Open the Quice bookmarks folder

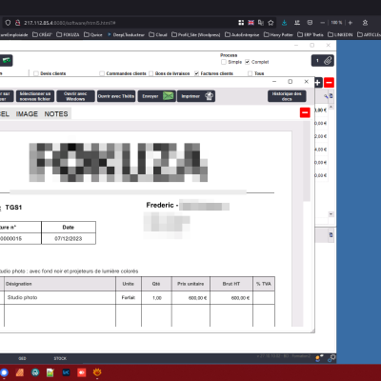pyautogui.click(x=93, y=34)
